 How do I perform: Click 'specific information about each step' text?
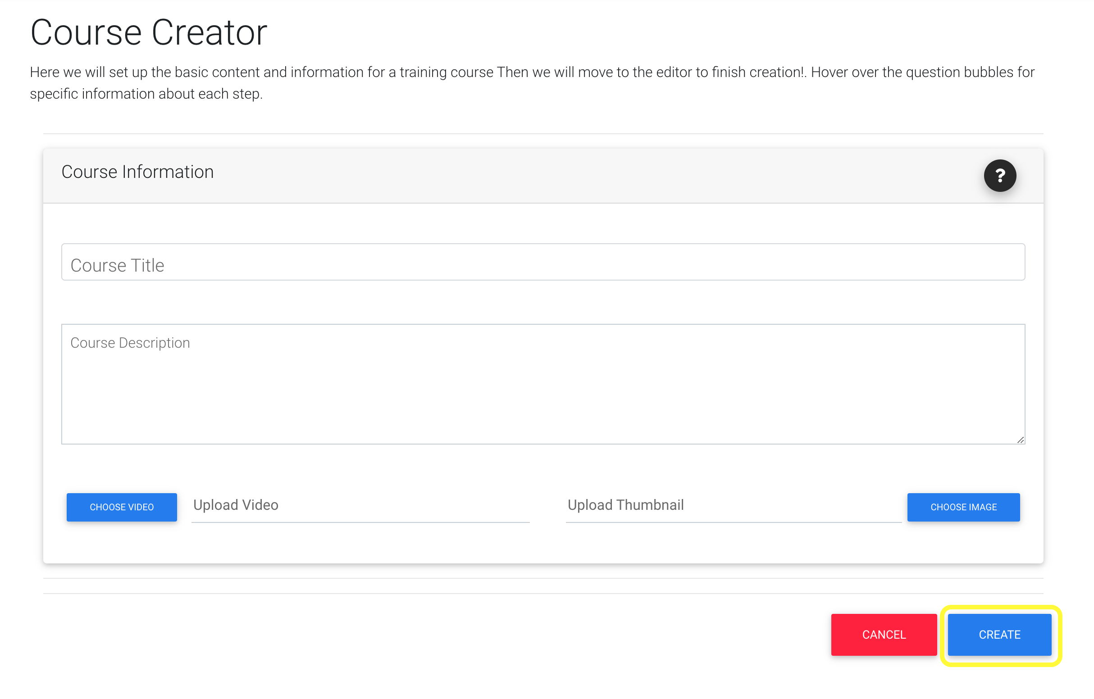pos(146,94)
